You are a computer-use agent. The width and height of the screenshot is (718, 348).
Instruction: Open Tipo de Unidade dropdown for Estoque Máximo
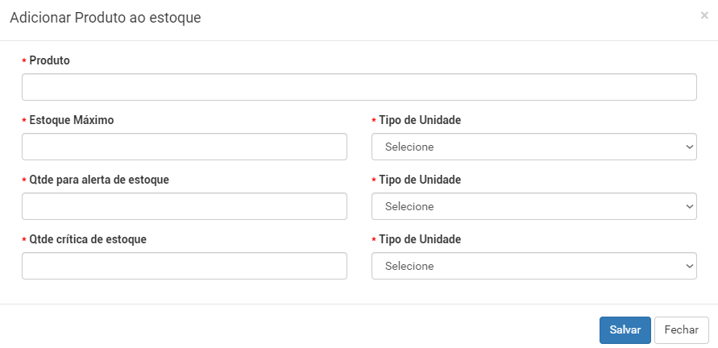534,147
